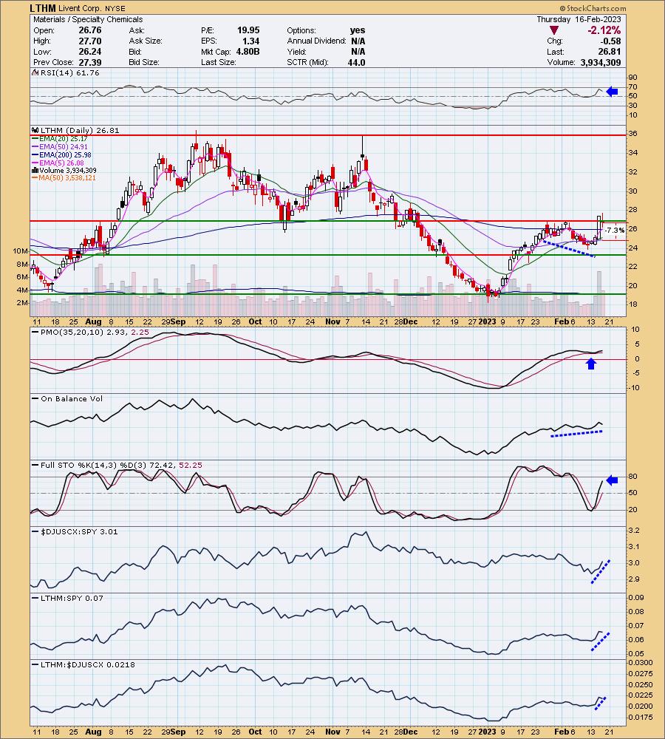Image resolution: width=665 pixels, height=739 pixels.
Task: Click the High value 27.70
Action: click(90, 41)
